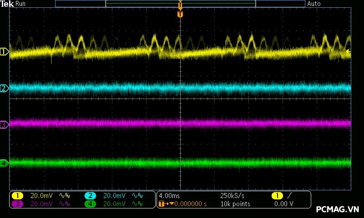The image size is (364, 218).
Task: Click the Tek logo
Action: click(7, 4)
